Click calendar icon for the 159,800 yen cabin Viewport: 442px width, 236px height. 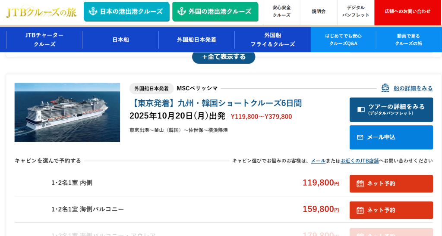360,210
